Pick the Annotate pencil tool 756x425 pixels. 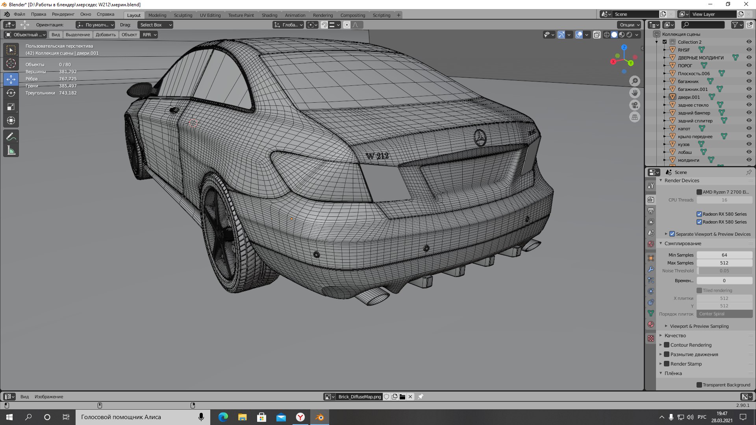pyautogui.click(x=11, y=137)
